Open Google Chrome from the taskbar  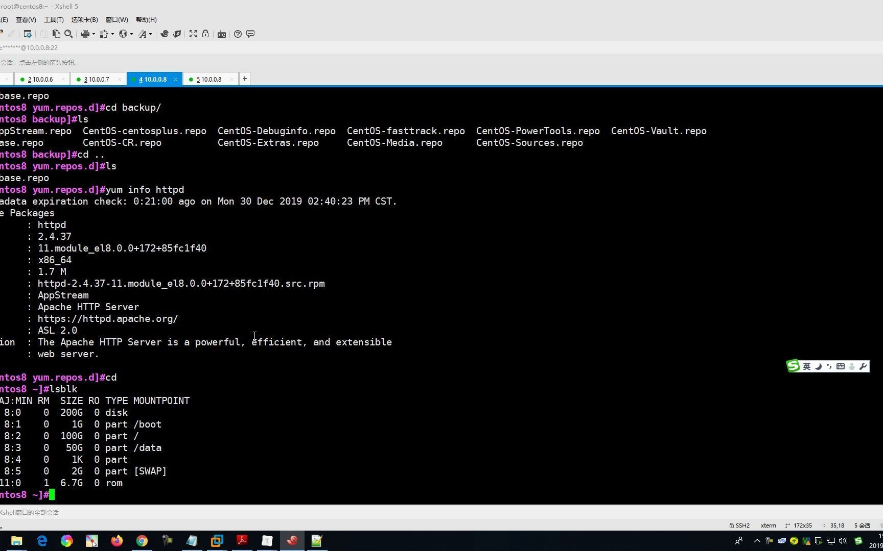pyautogui.click(x=142, y=541)
